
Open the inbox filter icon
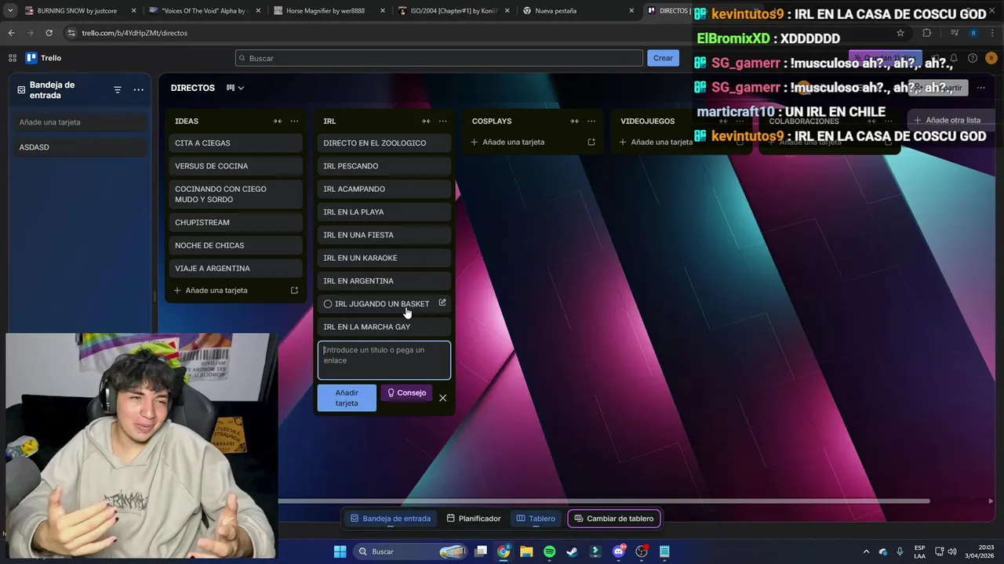pyautogui.click(x=118, y=90)
